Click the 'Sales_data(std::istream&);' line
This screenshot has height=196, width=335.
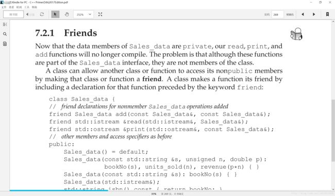point(111,182)
